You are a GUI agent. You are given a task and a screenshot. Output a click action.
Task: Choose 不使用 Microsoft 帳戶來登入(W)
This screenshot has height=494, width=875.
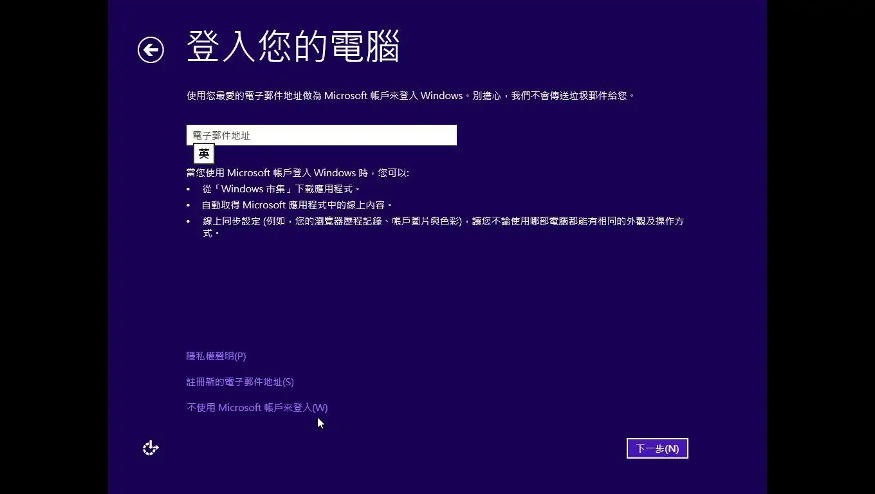257,407
